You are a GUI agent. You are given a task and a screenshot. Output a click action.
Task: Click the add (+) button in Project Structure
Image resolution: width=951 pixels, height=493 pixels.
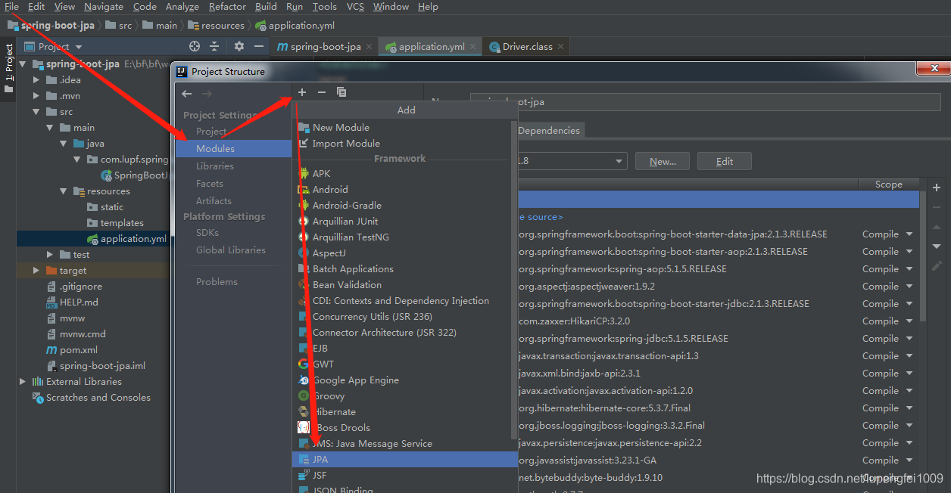(x=302, y=92)
